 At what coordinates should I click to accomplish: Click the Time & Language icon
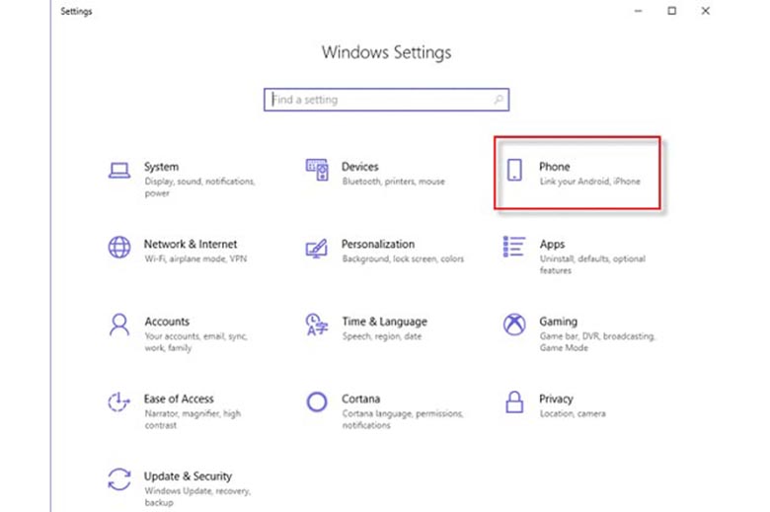[317, 325]
